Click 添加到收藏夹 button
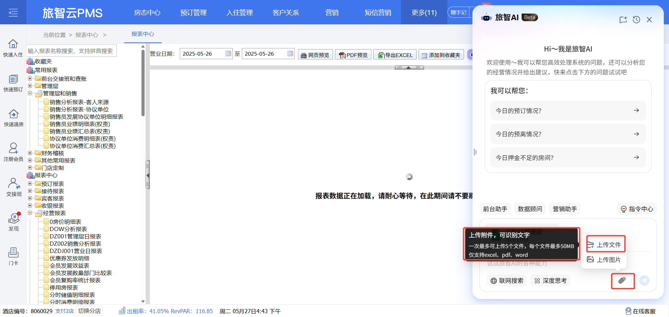Image resolution: width=669 pixels, height=317 pixels. [441, 55]
